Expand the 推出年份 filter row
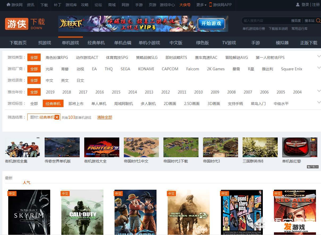 pyautogui.click(x=319, y=91)
